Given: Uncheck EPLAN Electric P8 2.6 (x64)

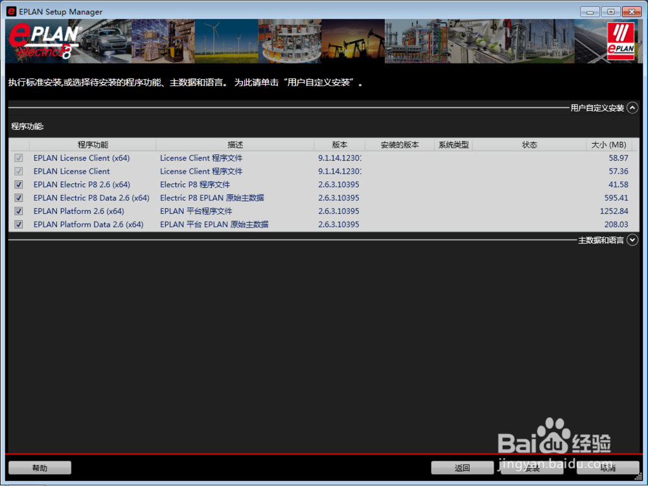Looking at the screenshot, I should click(x=19, y=184).
